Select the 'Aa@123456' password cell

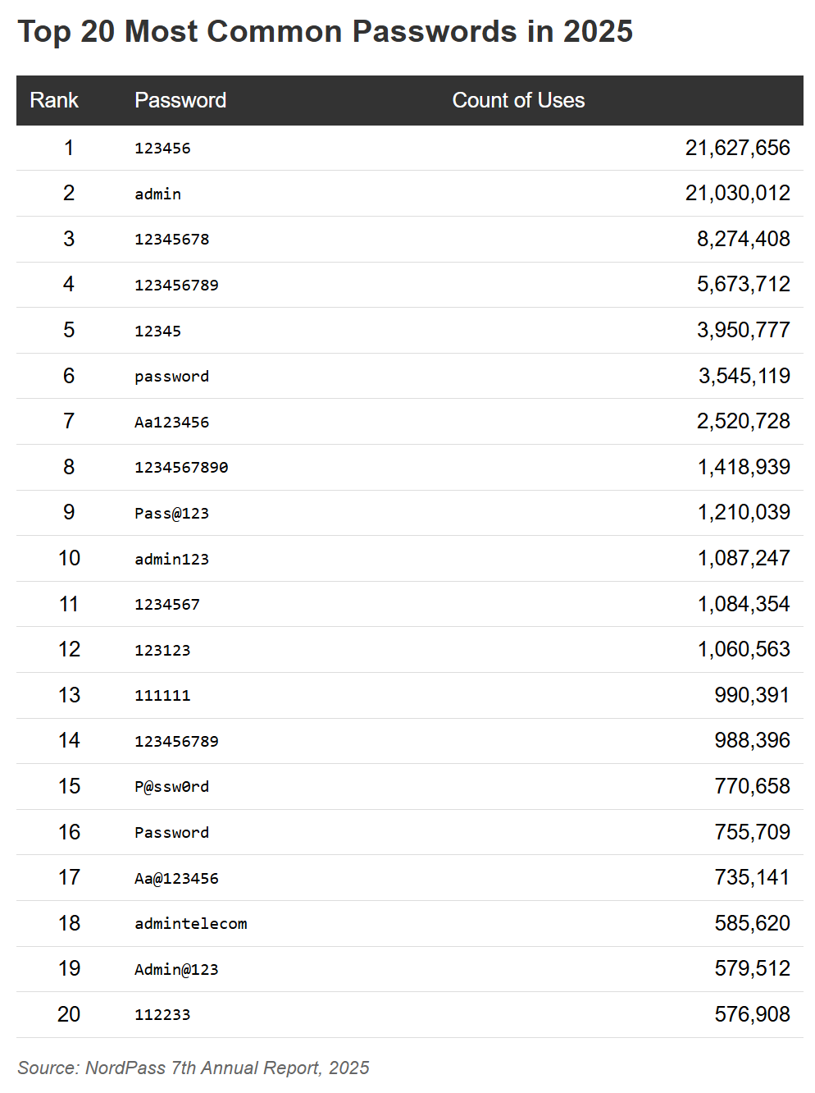click(176, 878)
